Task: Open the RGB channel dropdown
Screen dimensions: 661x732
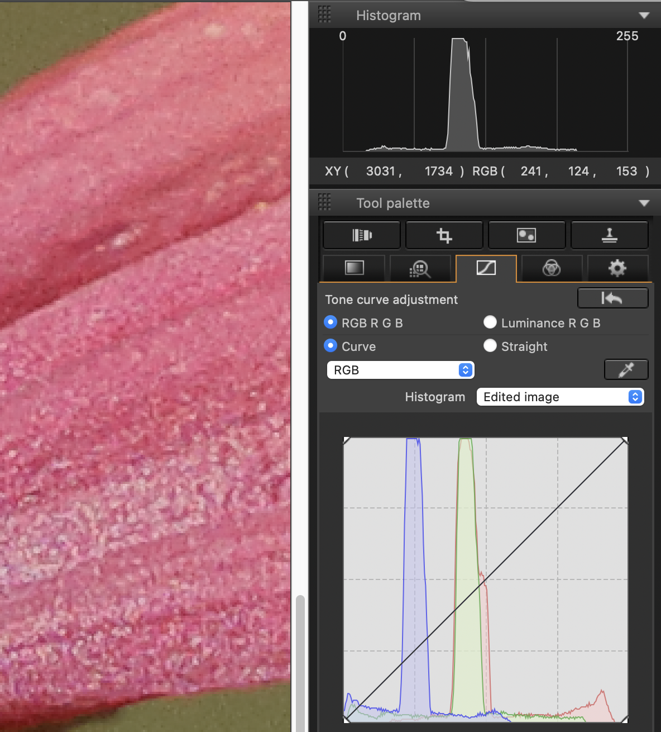Action: 400,370
